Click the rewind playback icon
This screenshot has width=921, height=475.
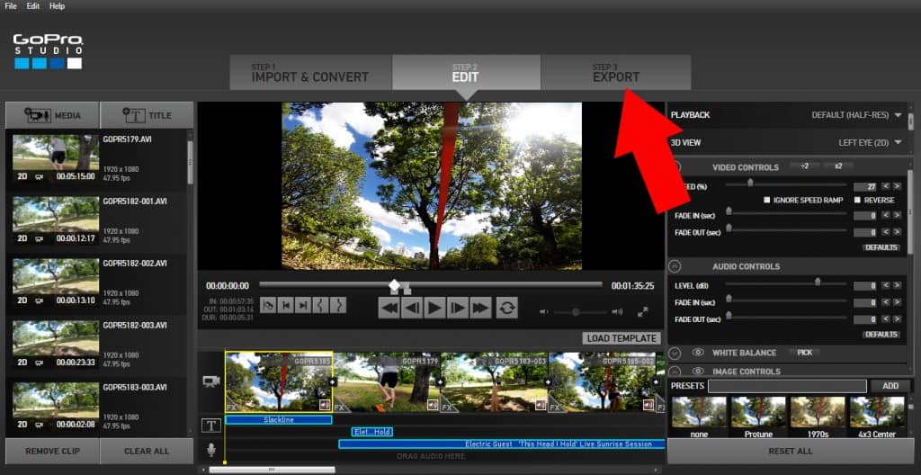pos(389,308)
